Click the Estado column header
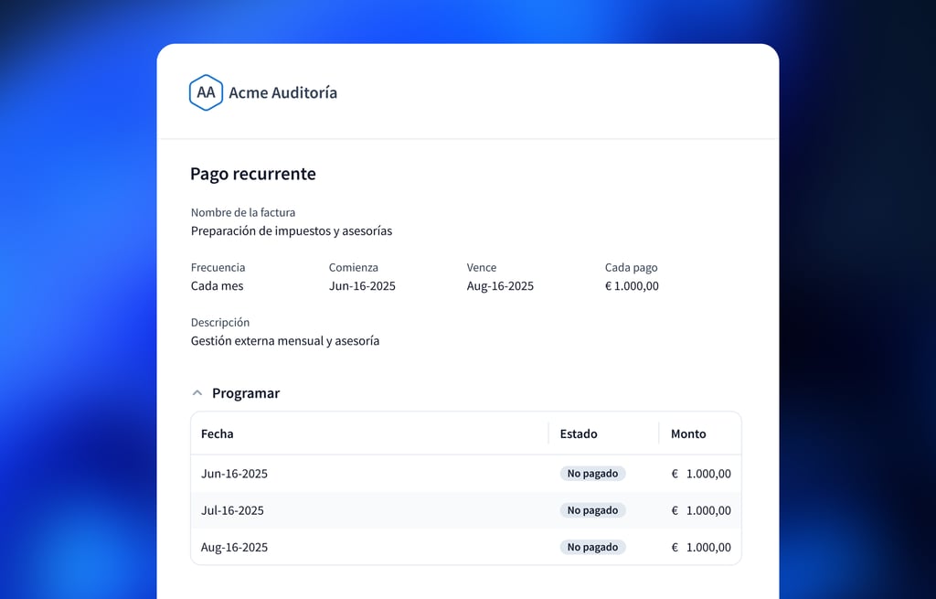This screenshot has width=936, height=599. pyautogui.click(x=579, y=433)
